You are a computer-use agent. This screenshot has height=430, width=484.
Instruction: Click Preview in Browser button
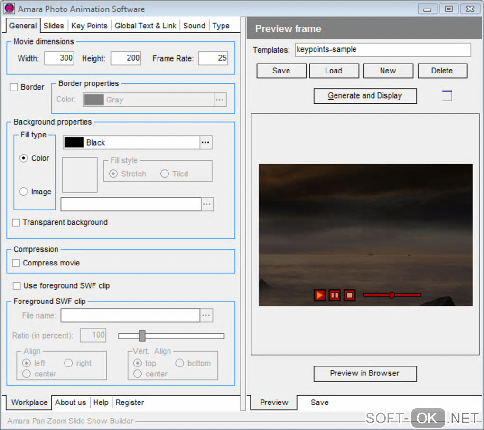(365, 374)
